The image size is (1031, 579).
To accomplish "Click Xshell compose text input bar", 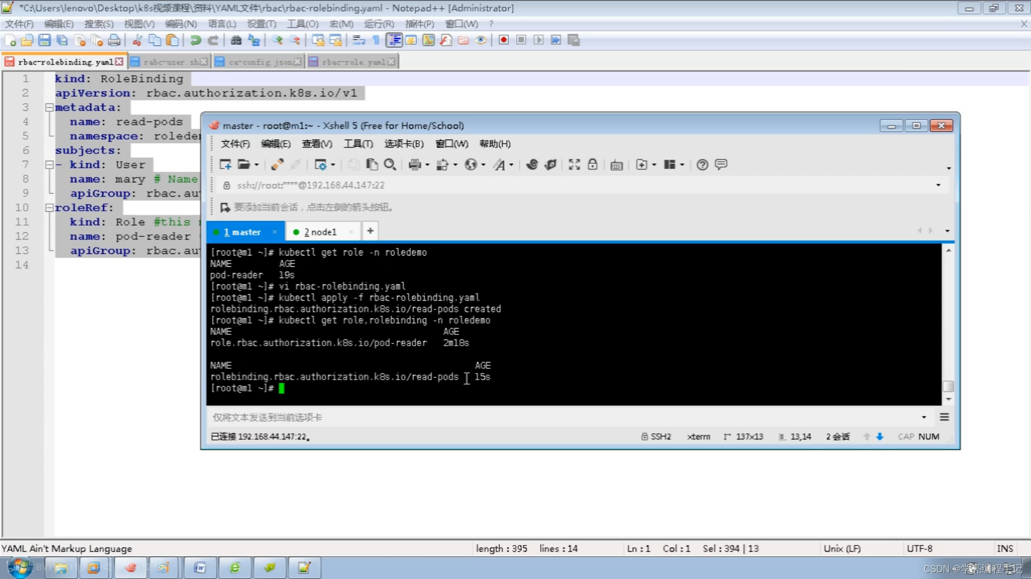I will [x=564, y=417].
